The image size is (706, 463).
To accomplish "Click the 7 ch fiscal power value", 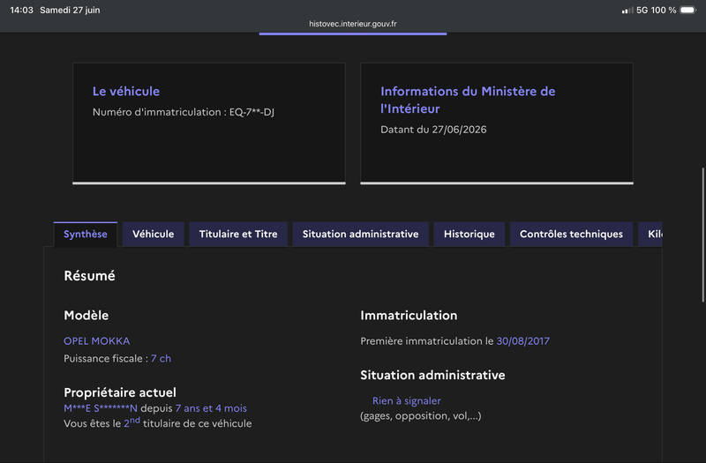I will [x=161, y=359].
